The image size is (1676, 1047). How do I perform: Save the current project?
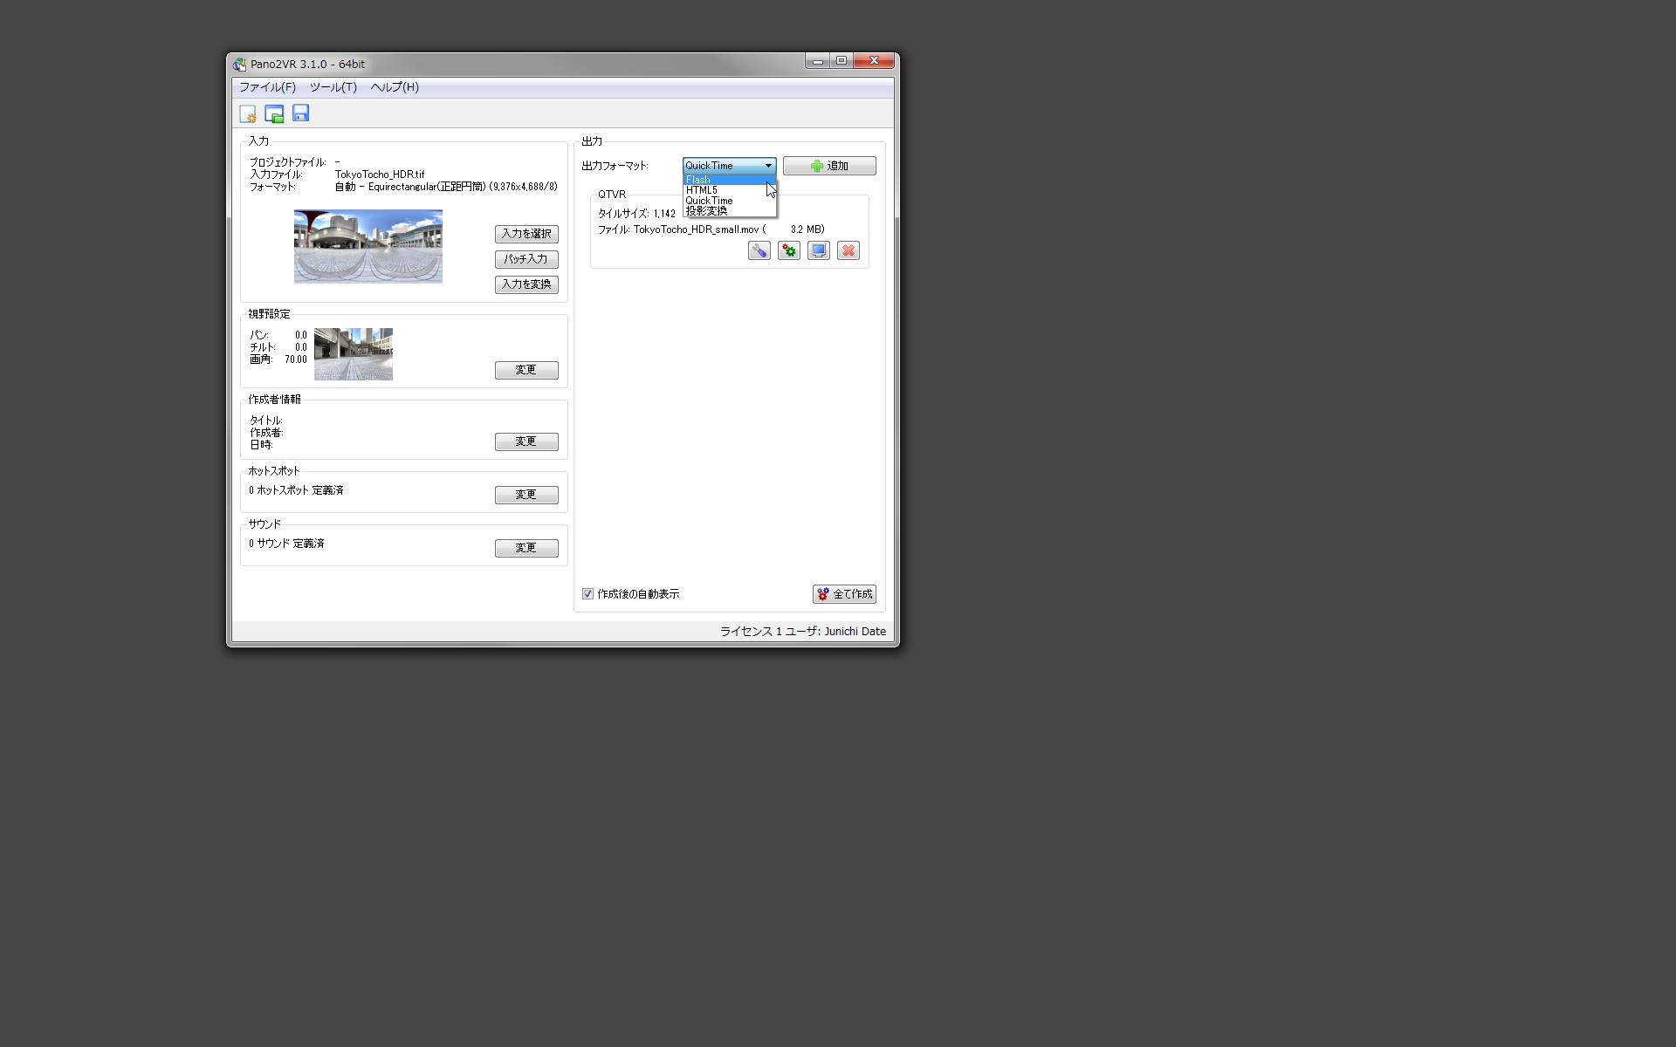coord(300,113)
